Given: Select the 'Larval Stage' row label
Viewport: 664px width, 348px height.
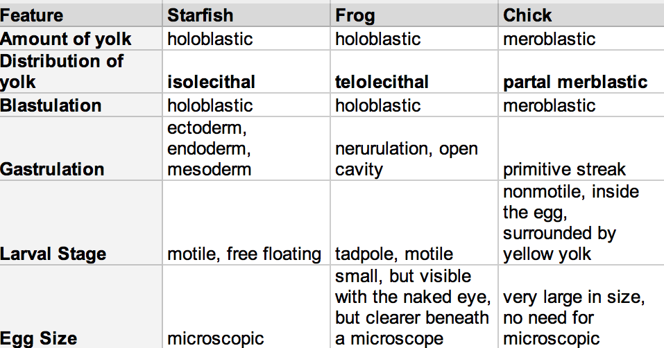Looking at the screenshot, I should [53, 254].
